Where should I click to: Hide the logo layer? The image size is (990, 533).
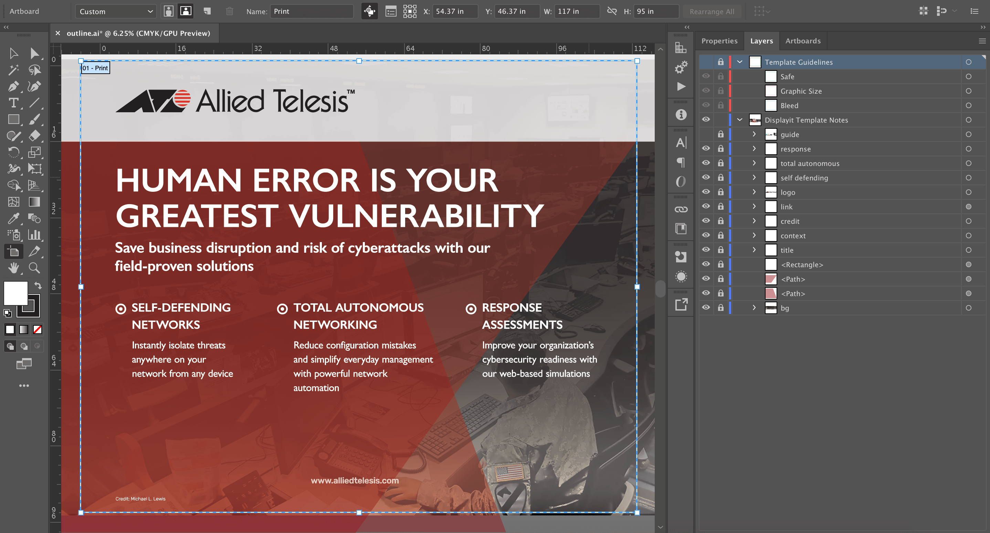click(706, 192)
